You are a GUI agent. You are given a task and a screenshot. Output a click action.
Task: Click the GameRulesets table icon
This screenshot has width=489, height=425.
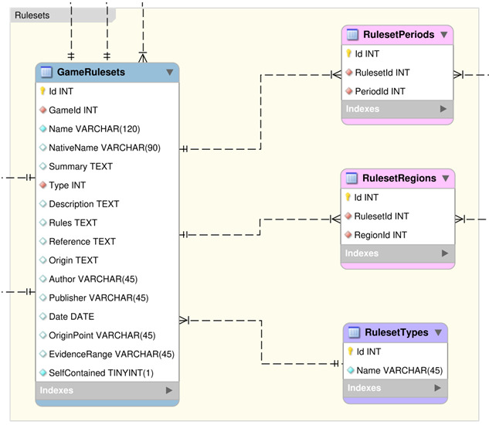(46, 73)
